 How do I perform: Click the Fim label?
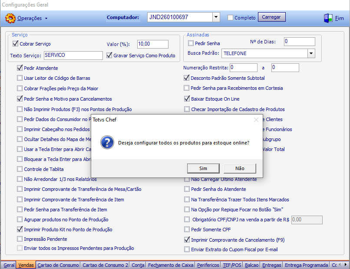pyautogui.click(x=340, y=18)
